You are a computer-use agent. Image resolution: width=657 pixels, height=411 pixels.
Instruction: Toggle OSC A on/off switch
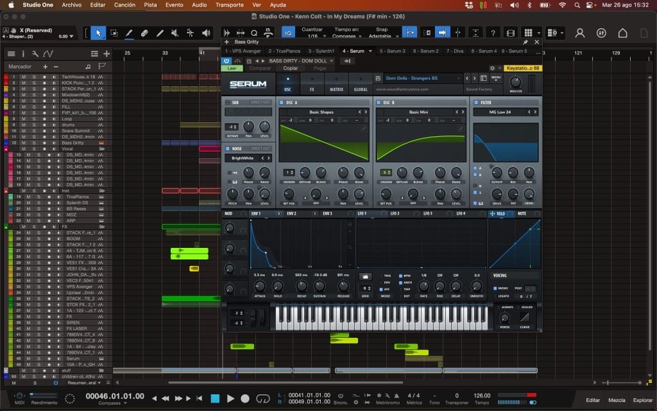point(281,102)
